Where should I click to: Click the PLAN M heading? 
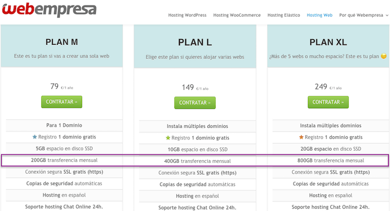(x=62, y=42)
